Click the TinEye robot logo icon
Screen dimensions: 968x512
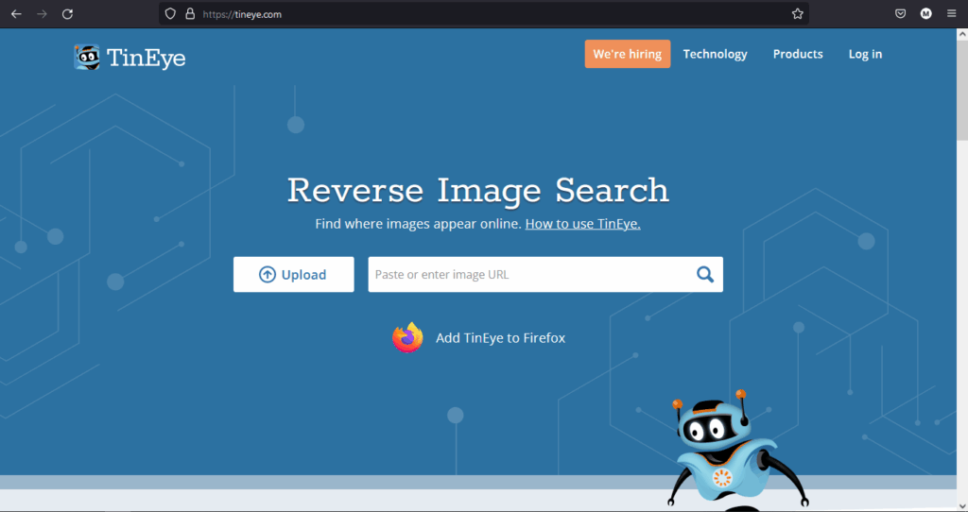coord(87,58)
